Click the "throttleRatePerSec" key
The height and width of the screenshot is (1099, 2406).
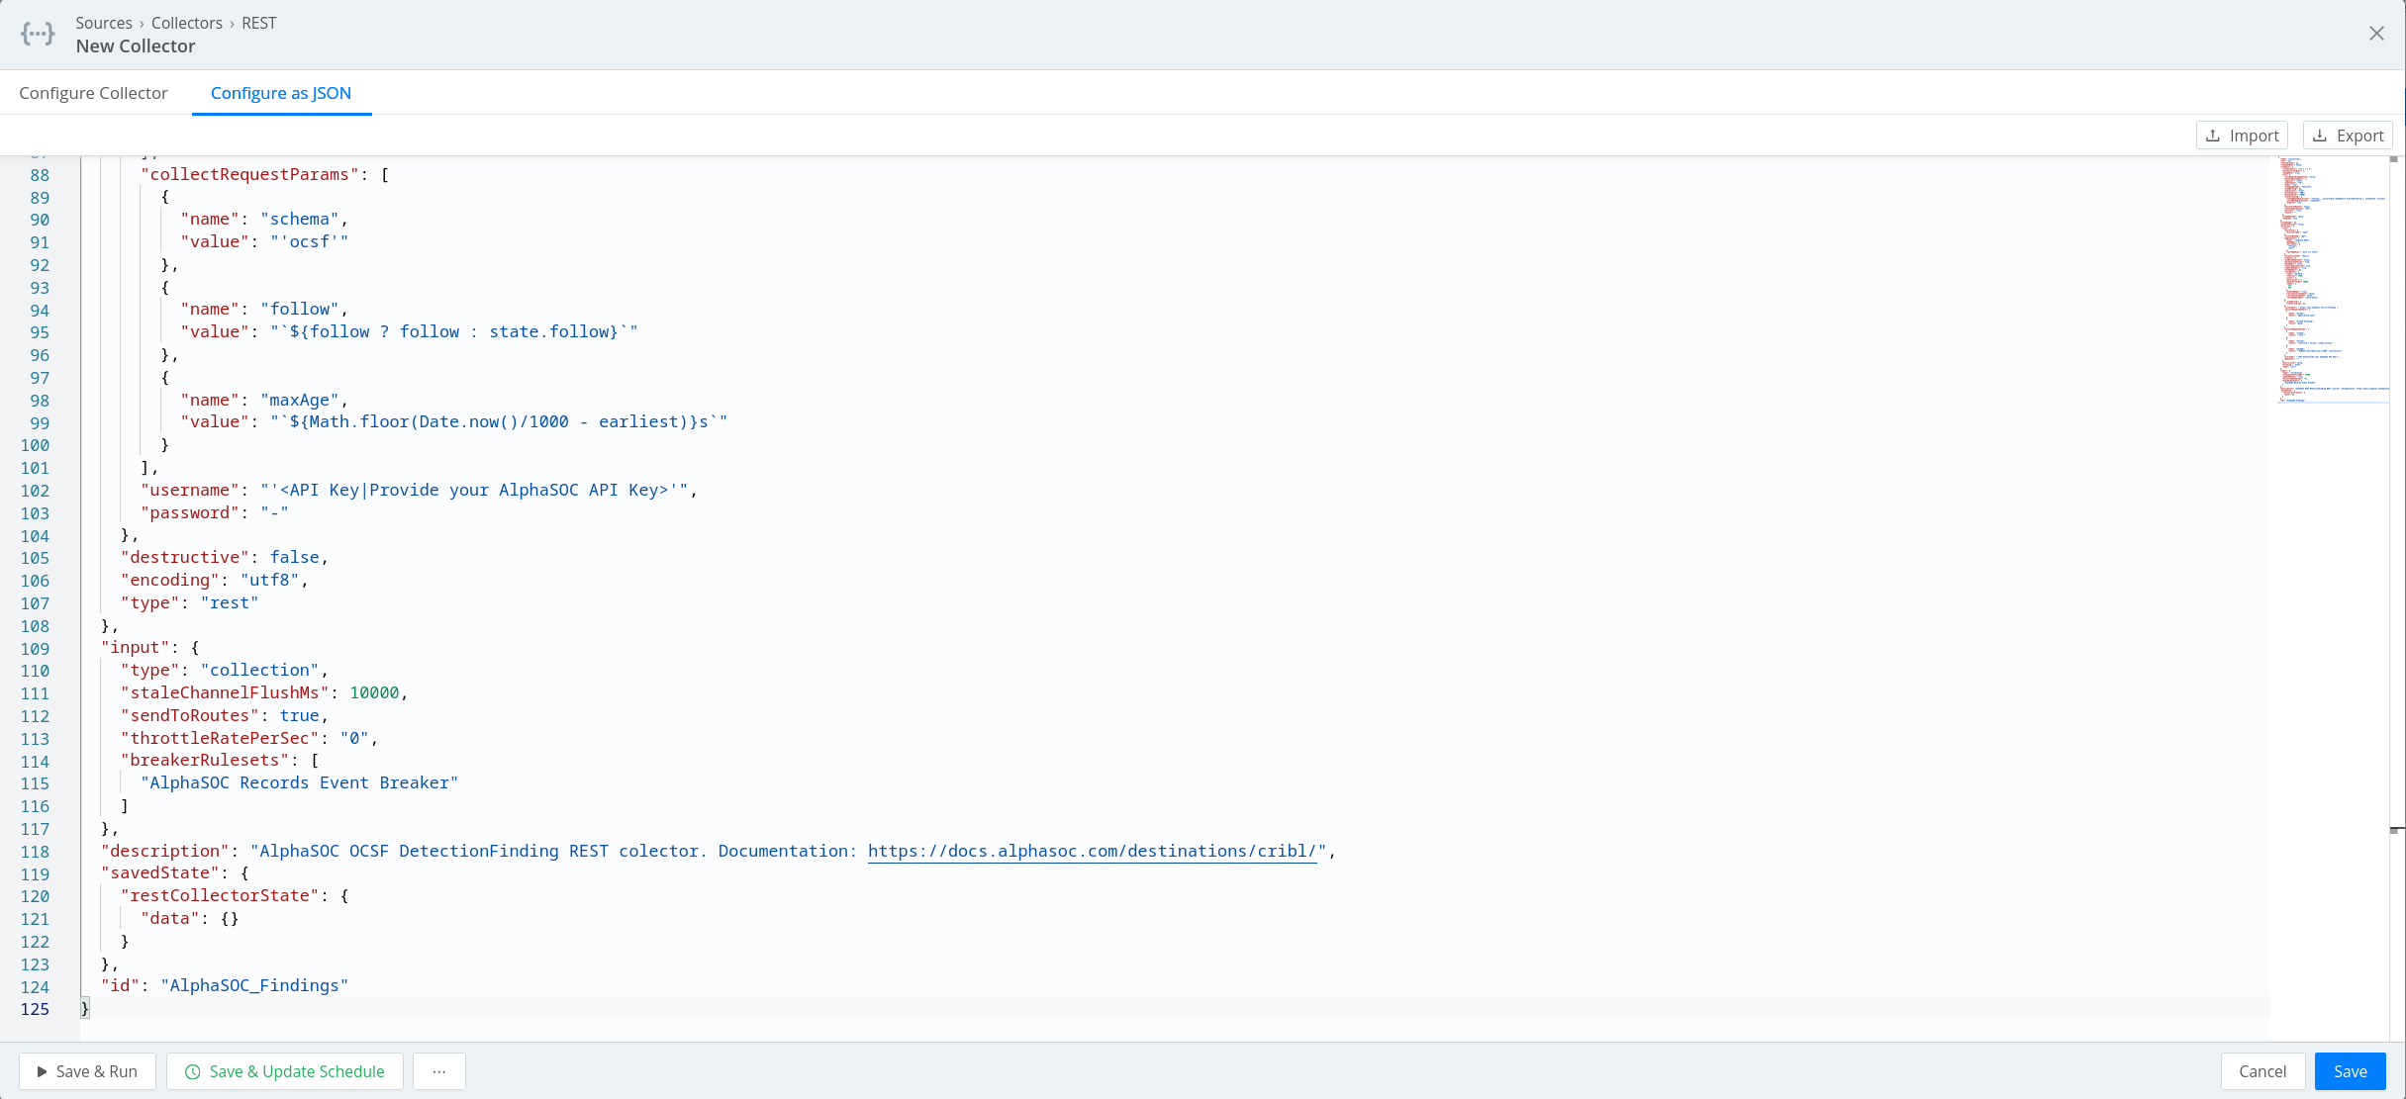click(x=220, y=738)
